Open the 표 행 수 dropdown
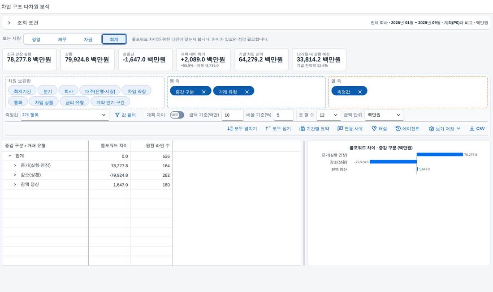 pos(329,115)
